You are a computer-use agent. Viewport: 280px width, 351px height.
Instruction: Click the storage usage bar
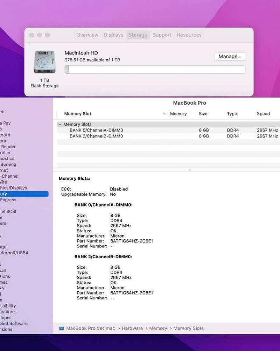tap(155, 69)
